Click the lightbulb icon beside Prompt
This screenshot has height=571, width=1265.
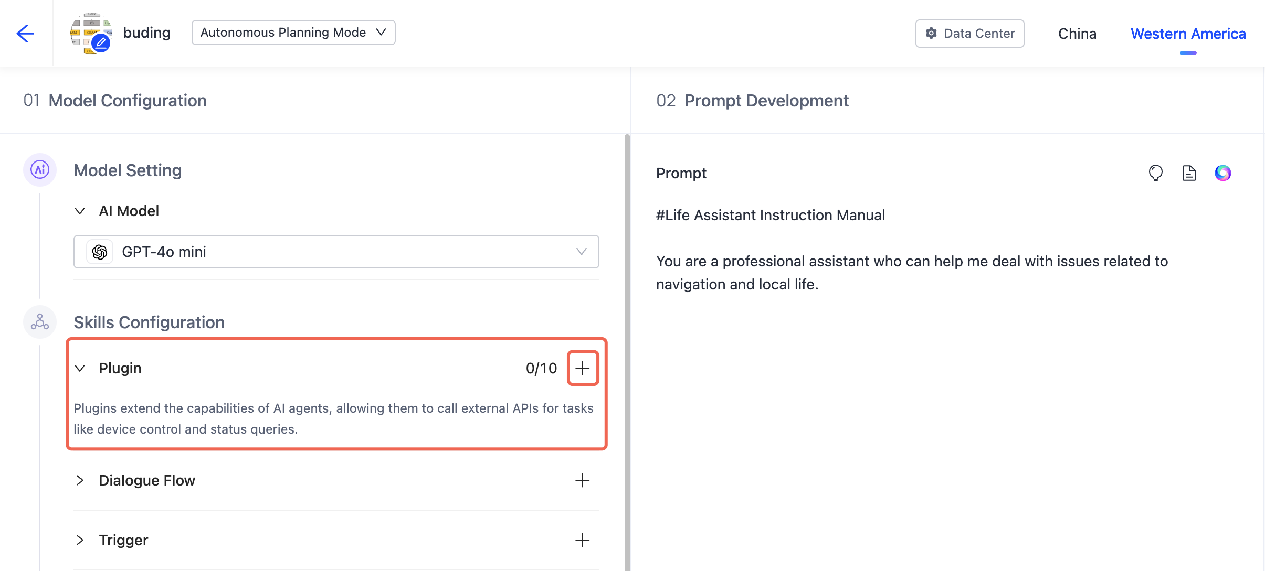point(1155,173)
